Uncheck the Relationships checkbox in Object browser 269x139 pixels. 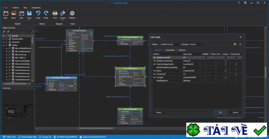(6, 39)
